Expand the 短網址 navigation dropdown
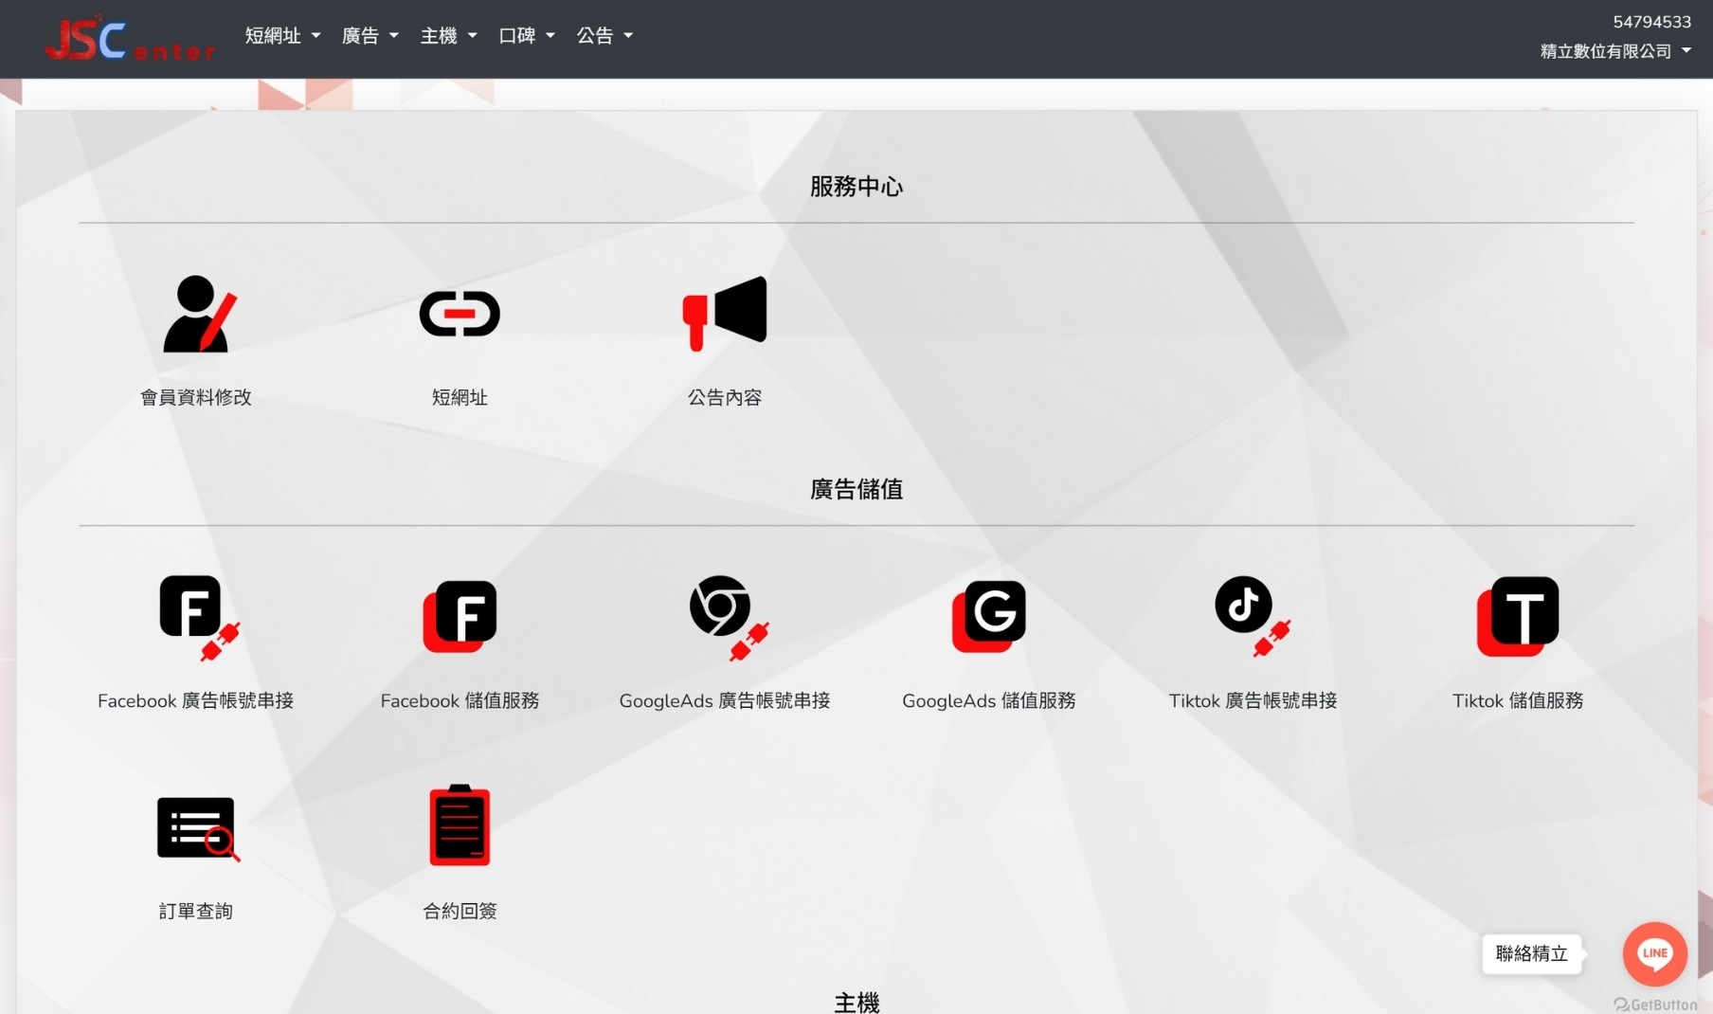 [x=282, y=36]
